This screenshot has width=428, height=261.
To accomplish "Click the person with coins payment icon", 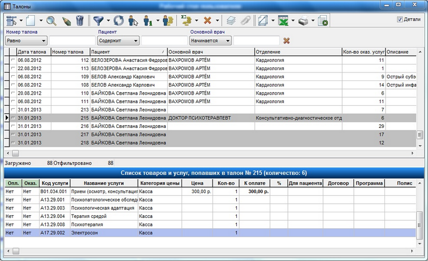I will (168, 20).
